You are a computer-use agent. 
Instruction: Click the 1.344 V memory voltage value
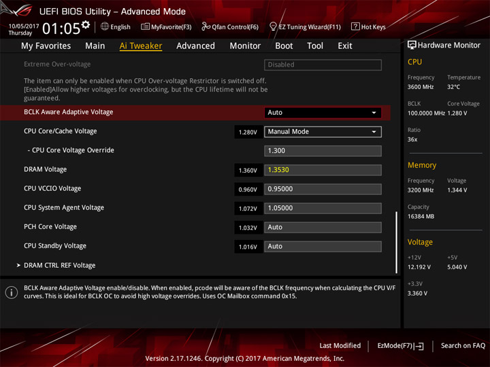(x=457, y=190)
